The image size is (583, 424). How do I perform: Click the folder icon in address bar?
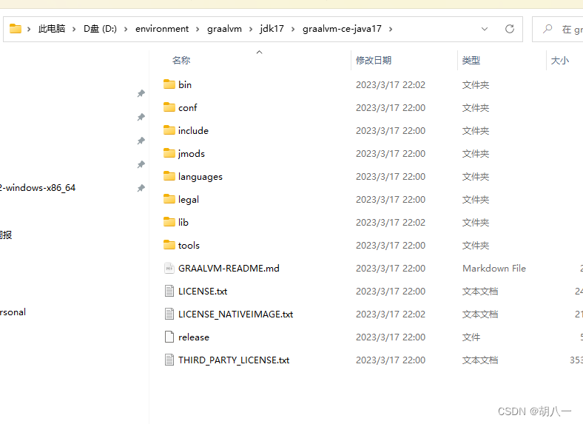click(x=16, y=29)
